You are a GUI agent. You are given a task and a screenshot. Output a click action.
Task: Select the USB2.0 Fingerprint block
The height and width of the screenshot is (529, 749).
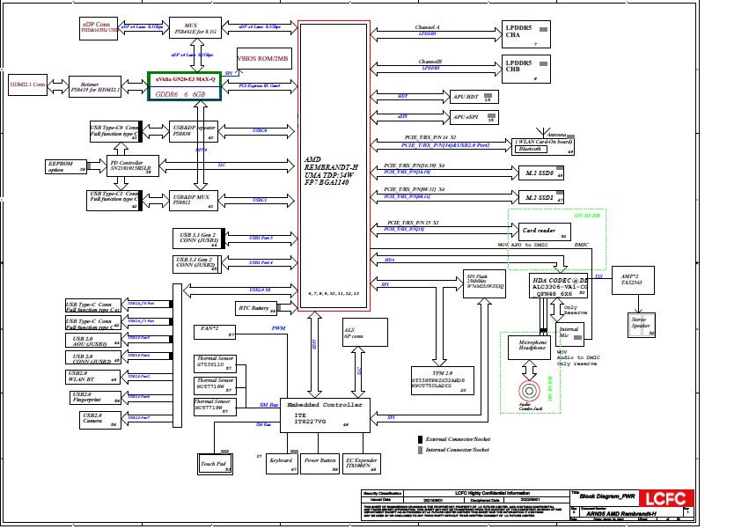click(95, 397)
